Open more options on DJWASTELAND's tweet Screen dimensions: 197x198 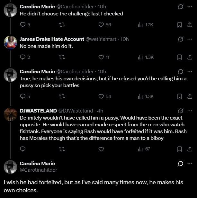[190, 111]
